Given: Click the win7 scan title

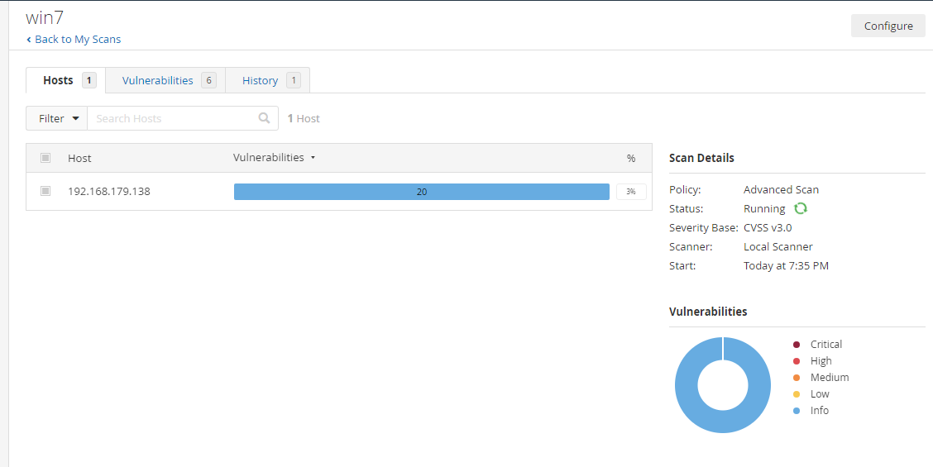Looking at the screenshot, I should click(x=45, y=18).
